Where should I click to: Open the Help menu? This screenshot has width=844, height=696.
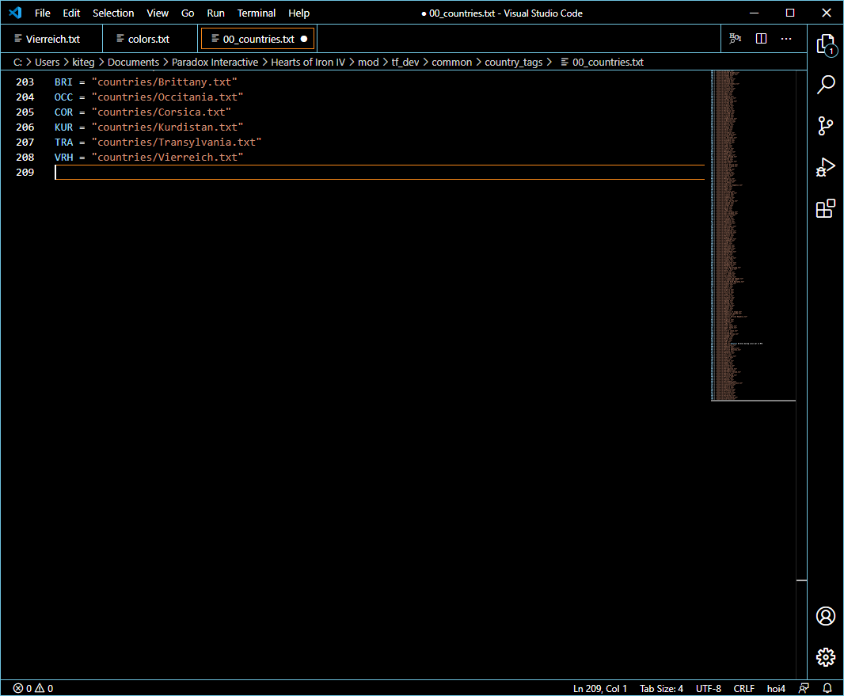tap(298, 13)
